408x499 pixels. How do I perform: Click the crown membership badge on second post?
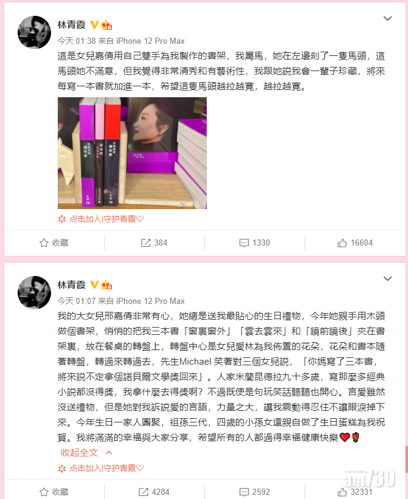tap(106, 285)
